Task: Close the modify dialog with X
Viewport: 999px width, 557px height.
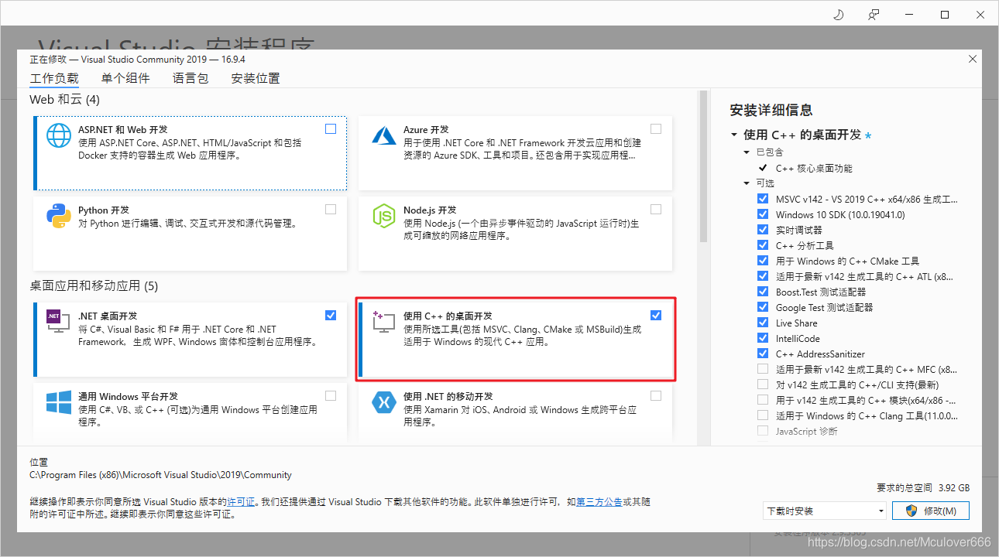Action: point(973,59)
